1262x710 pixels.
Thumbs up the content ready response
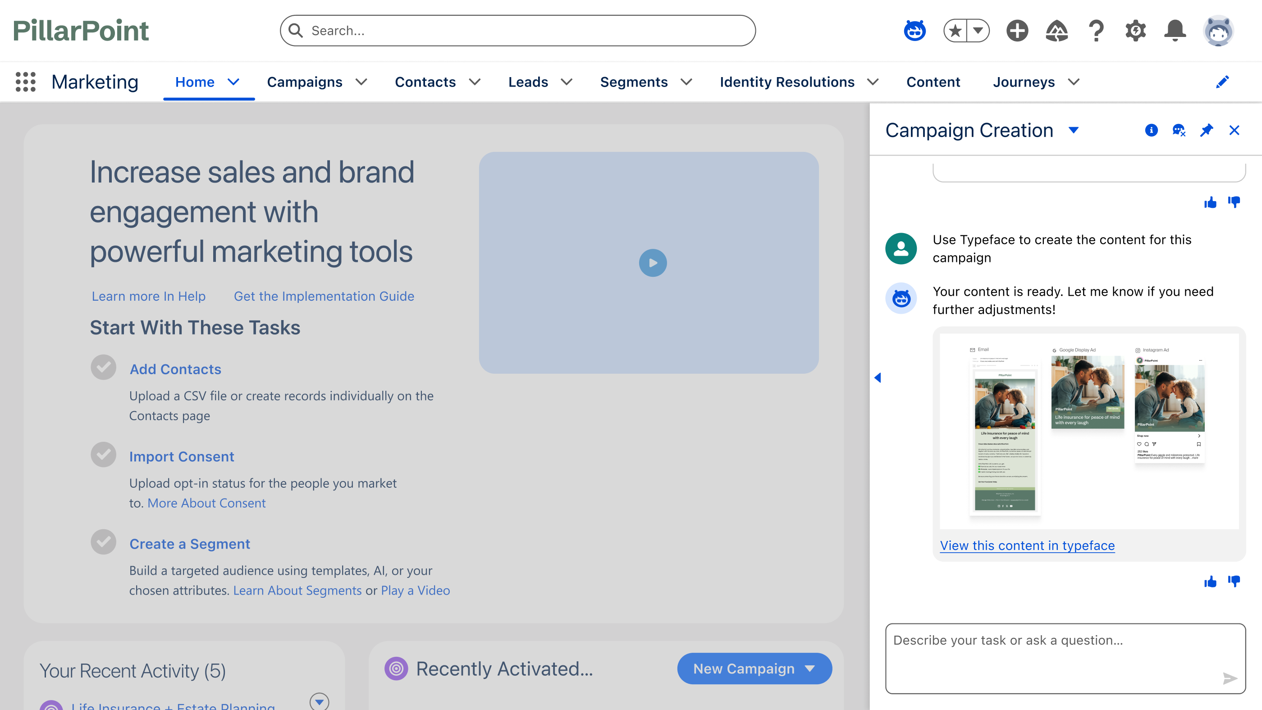coord(1210,582)
